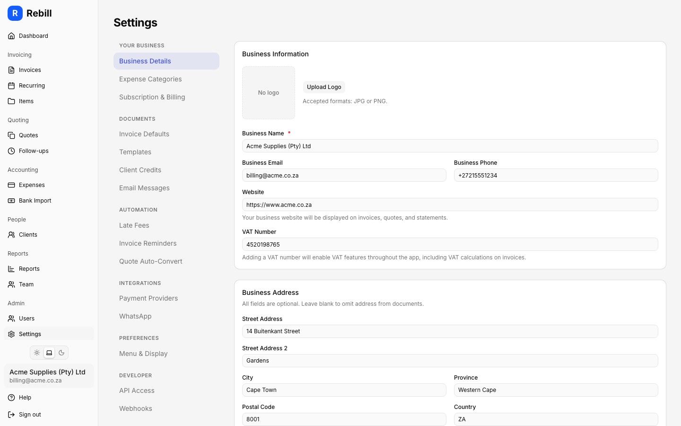Focus Street Address 2 field
Image resolution: width=681 pixels, height=426 pixels.
coord(450,361)
